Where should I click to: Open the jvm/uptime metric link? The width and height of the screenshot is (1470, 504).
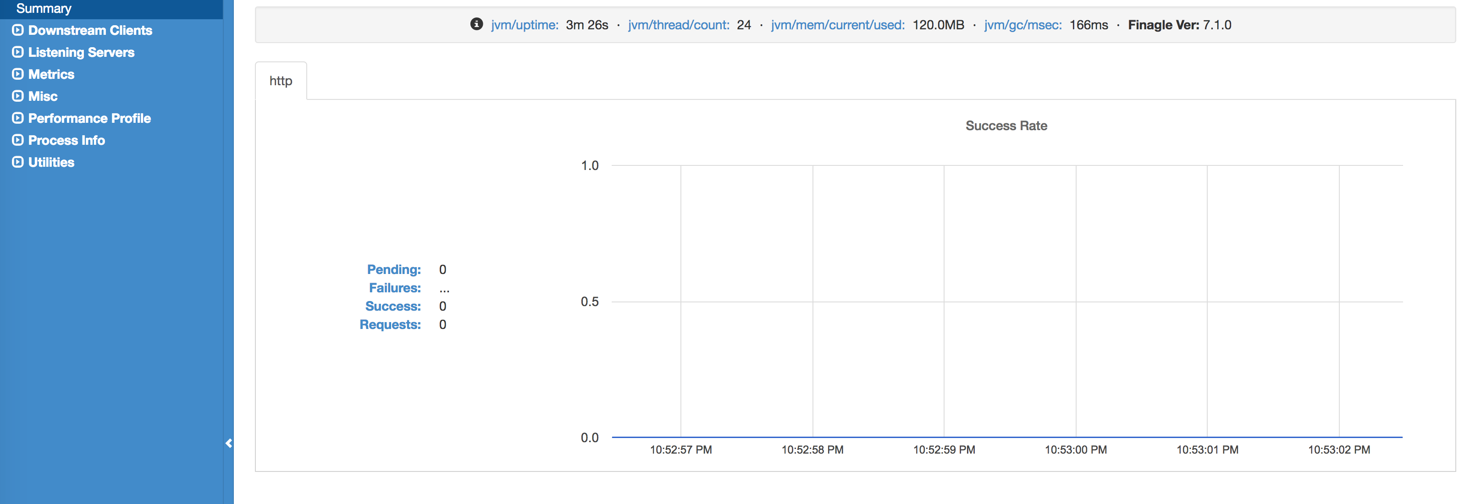[525, 25]
